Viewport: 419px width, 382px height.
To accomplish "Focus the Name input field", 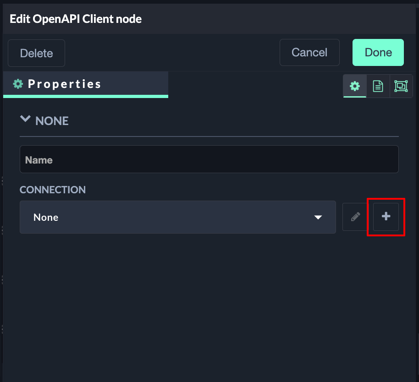I will 209,159.
